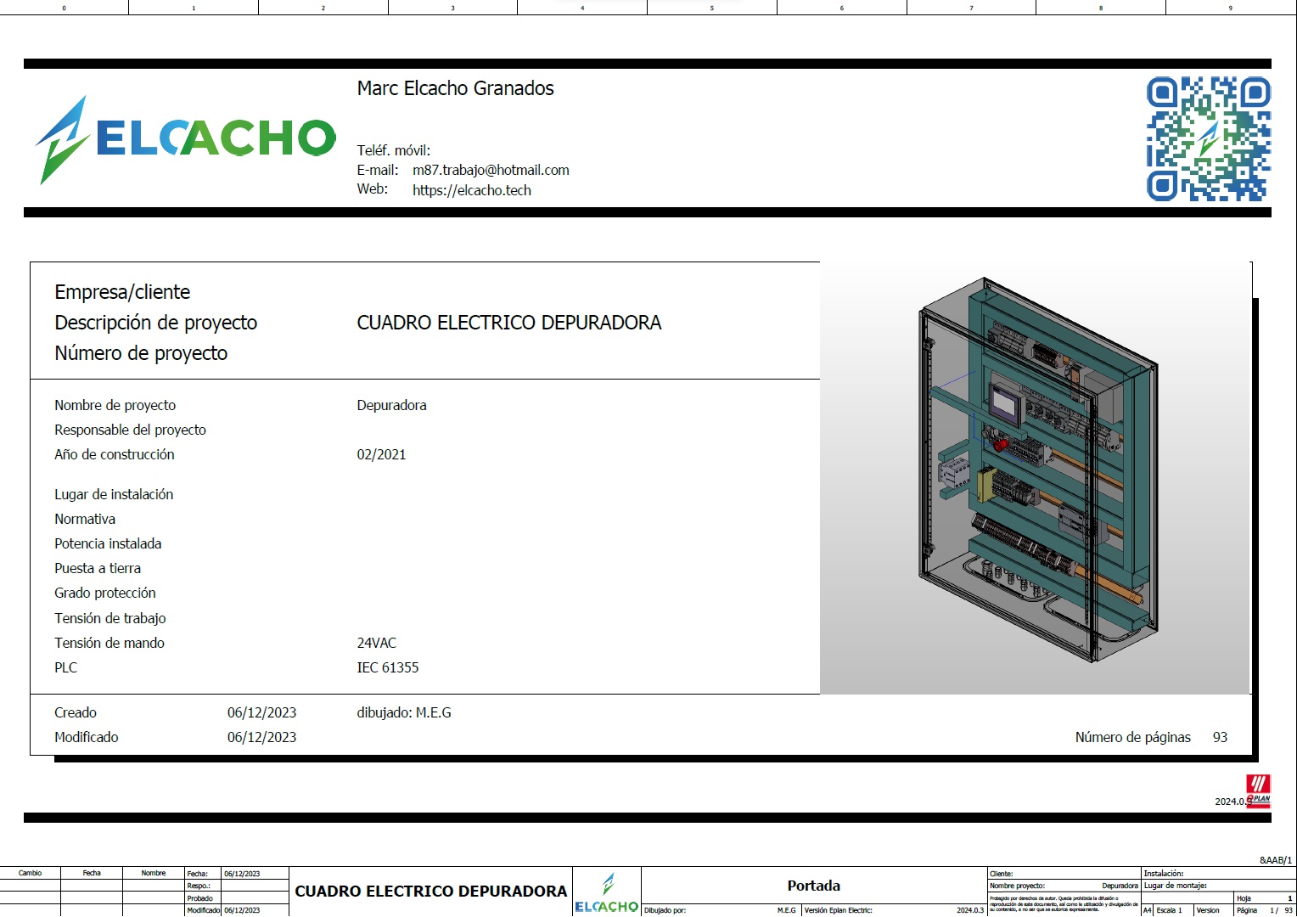This screenshot has height=917, width=1297.
Task: Click the 'Número de páginas' value 93
Action: click(1220, 737)
